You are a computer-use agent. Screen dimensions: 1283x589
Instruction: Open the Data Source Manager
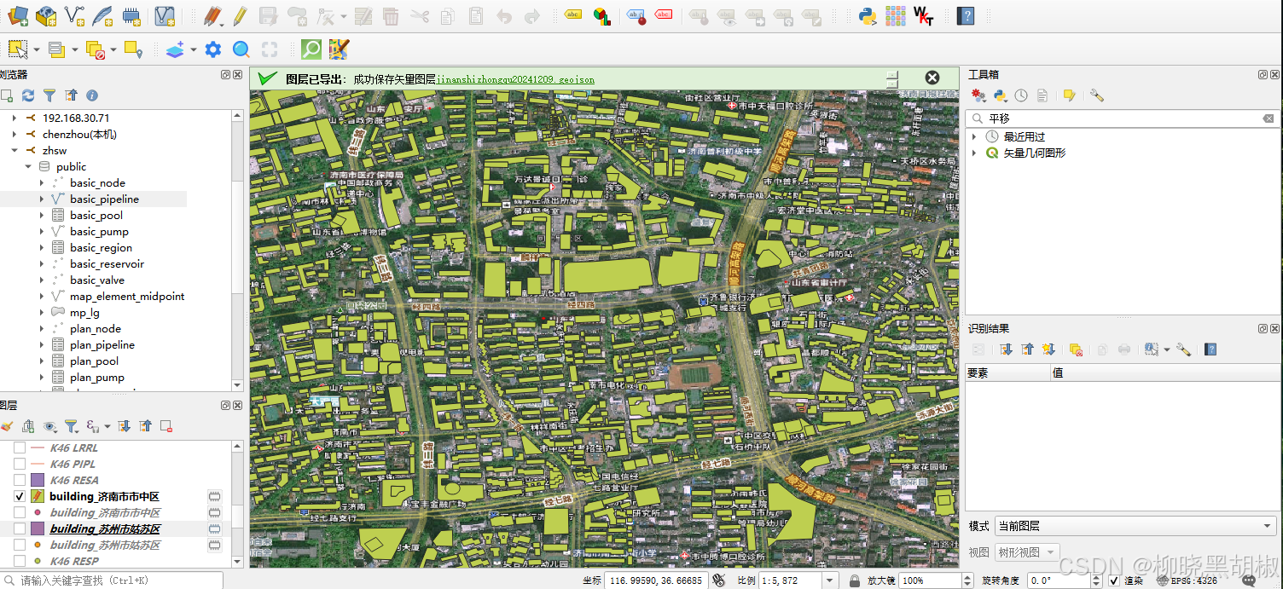coord(17,15)
